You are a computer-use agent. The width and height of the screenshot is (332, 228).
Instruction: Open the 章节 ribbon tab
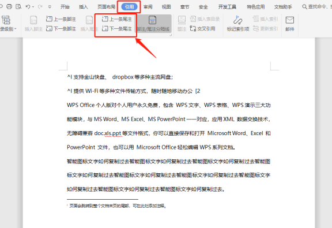tap(184, 7)
